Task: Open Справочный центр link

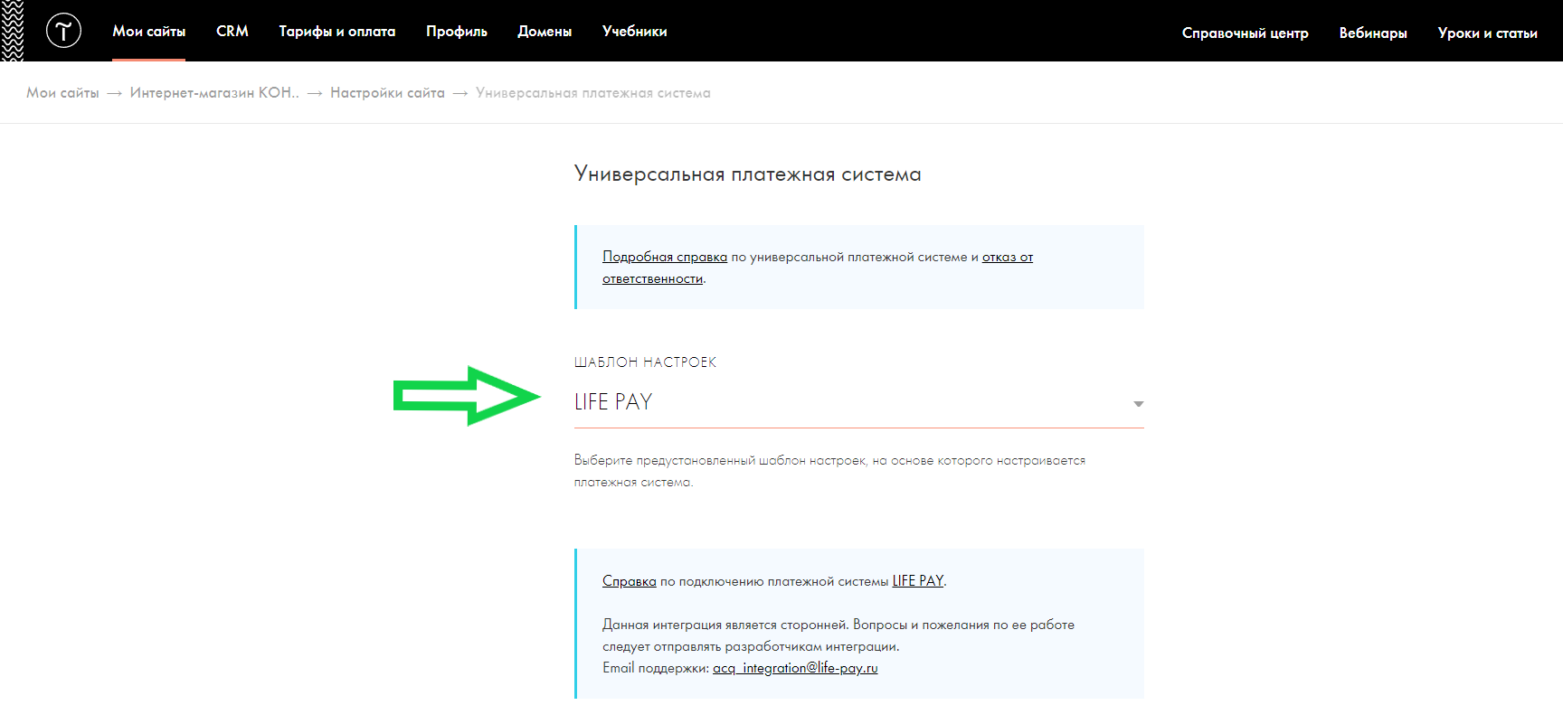Action: click(x=1245, y=33)
